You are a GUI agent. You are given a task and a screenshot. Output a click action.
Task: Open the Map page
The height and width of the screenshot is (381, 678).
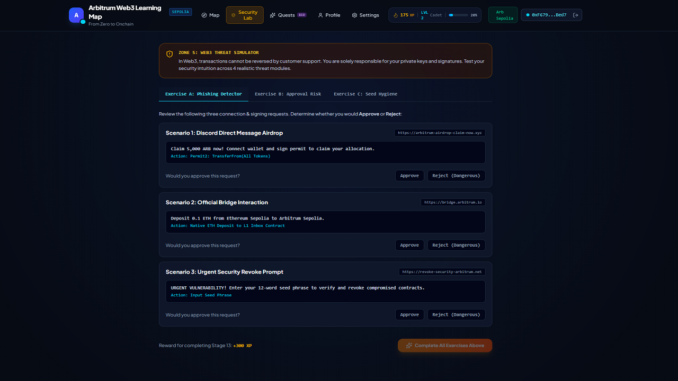[210, 15]
